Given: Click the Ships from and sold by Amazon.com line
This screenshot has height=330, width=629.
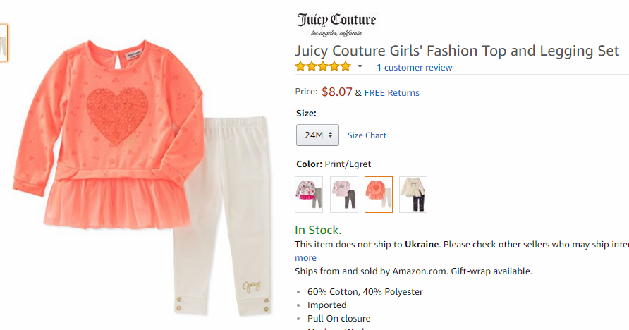Looking at the screenshot, I should click(x=413, y=271).
